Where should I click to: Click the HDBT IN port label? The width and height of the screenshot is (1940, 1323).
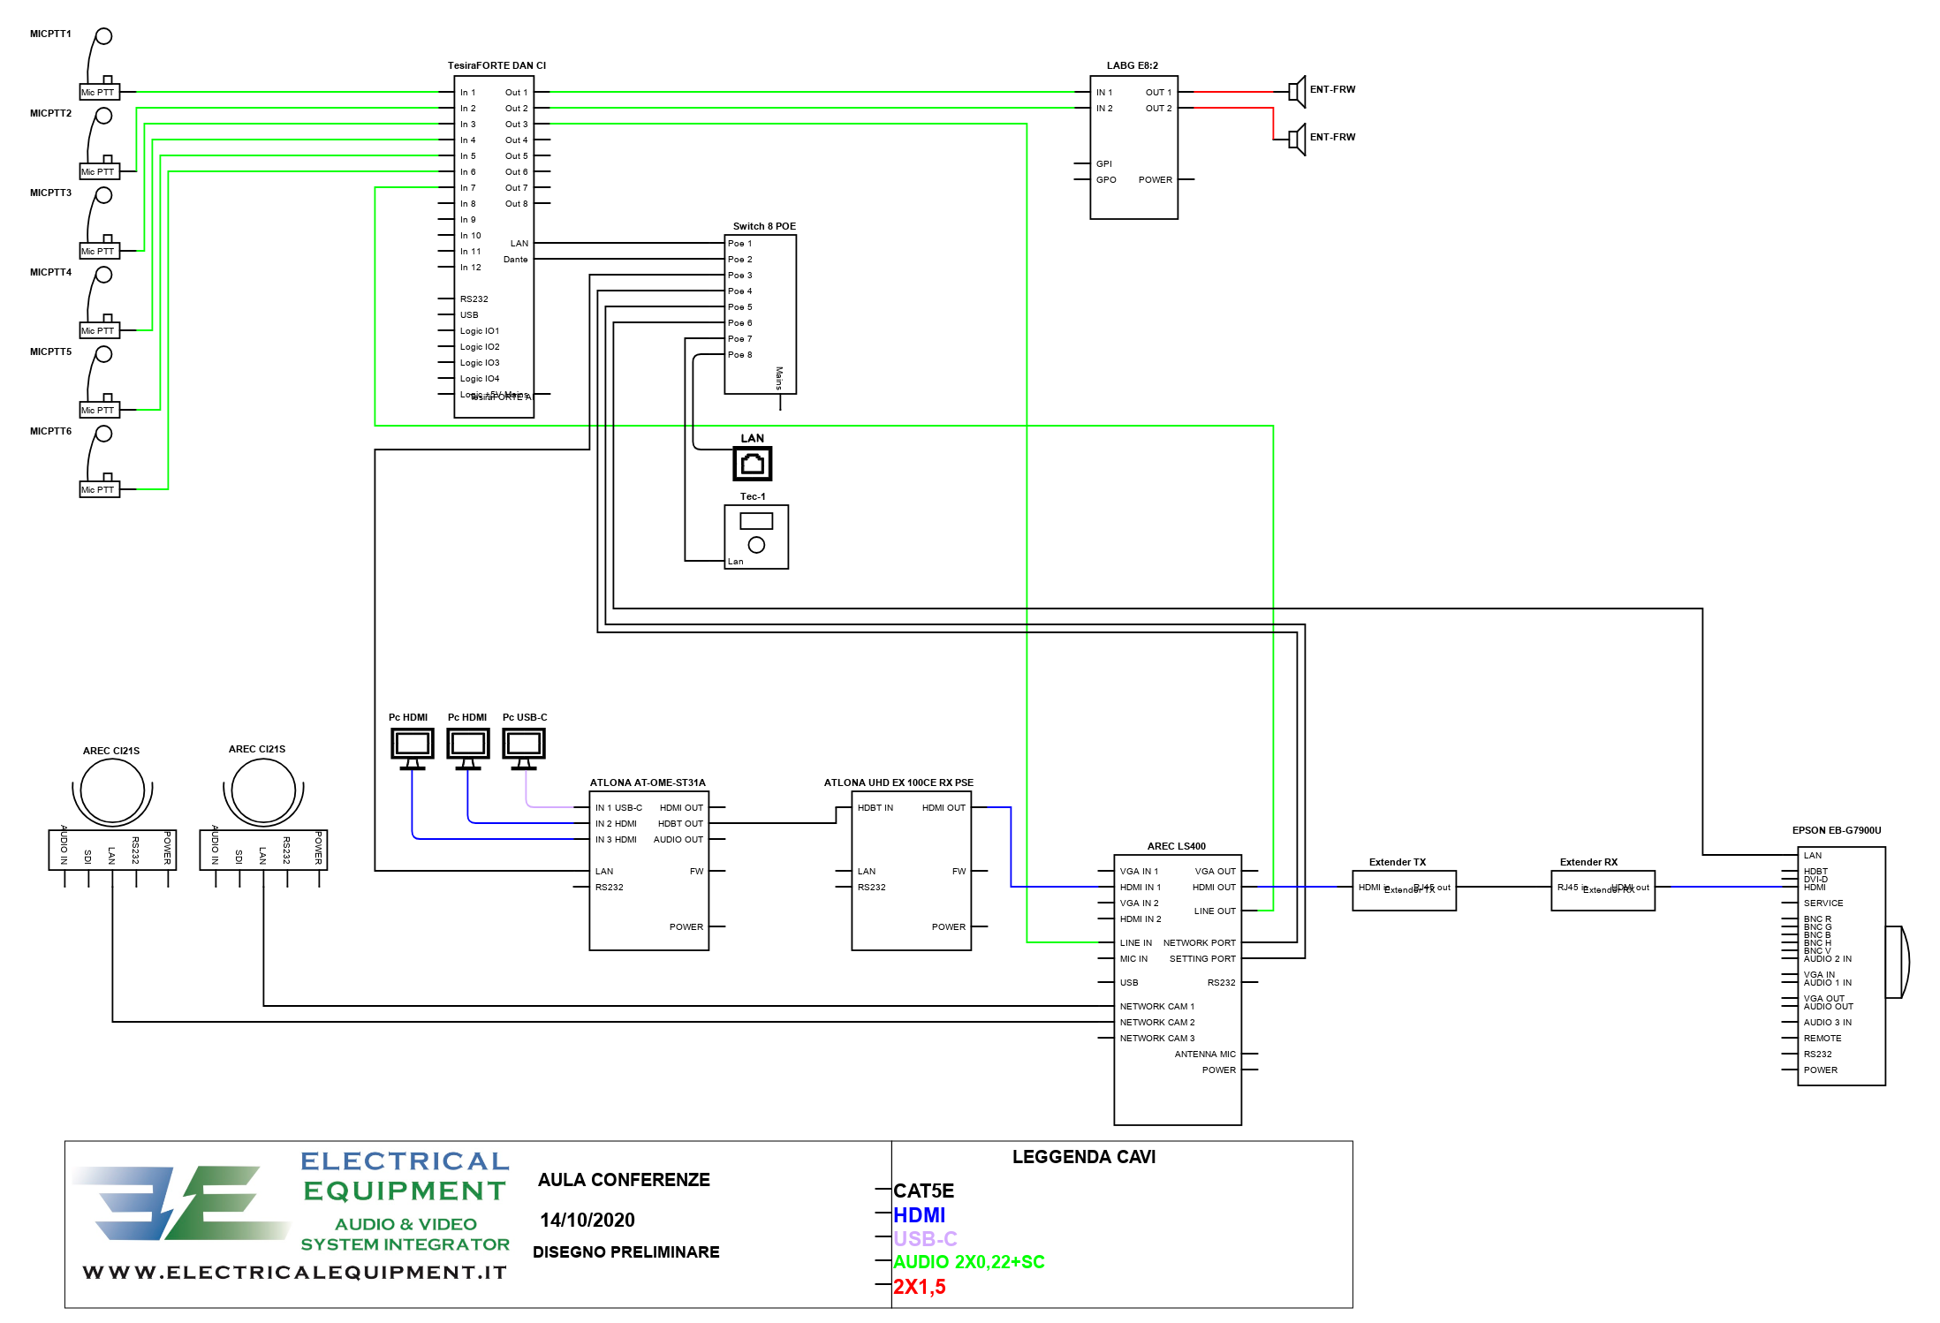pyautogui.click(x=875, y=808)
